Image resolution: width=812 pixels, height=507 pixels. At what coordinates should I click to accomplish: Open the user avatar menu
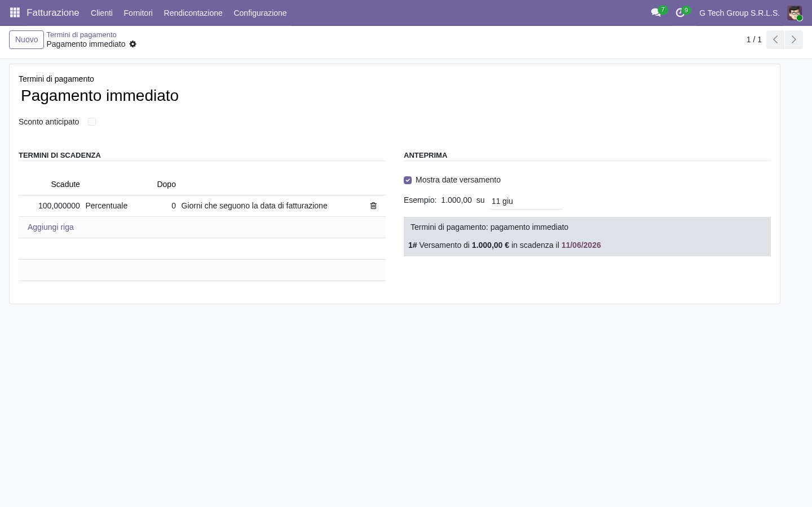tap(795, 12)
